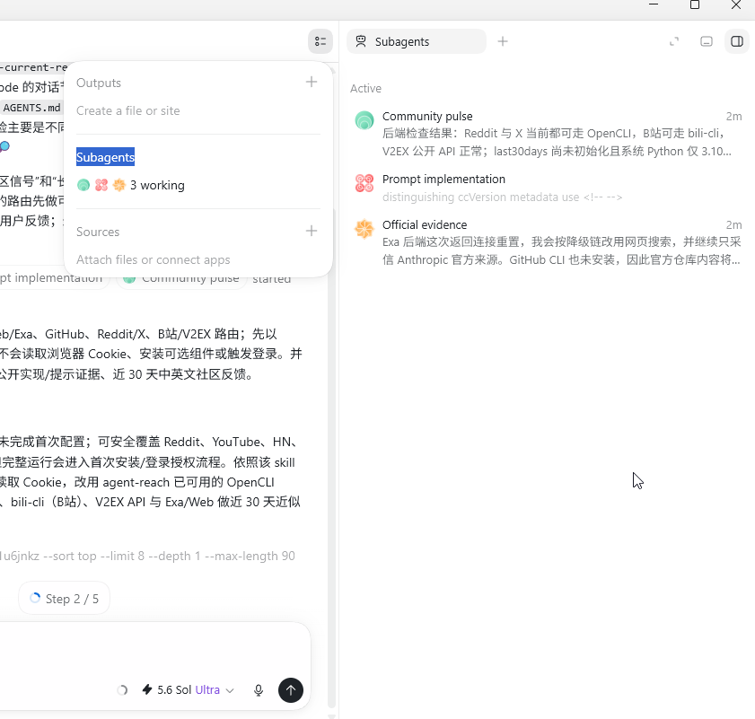Minimize the application window
This screenshot has height=719, width=755.
pos(654,4)
